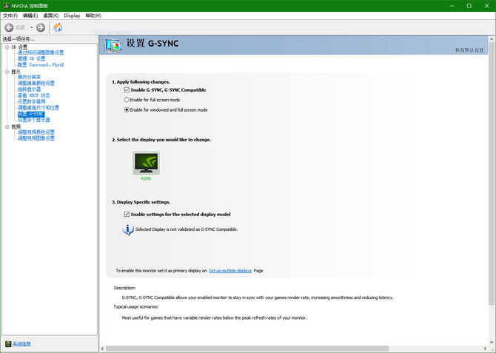Open the back history dropdown arrow
This screenshot has width=496, height=353.
tap(31, 27)
